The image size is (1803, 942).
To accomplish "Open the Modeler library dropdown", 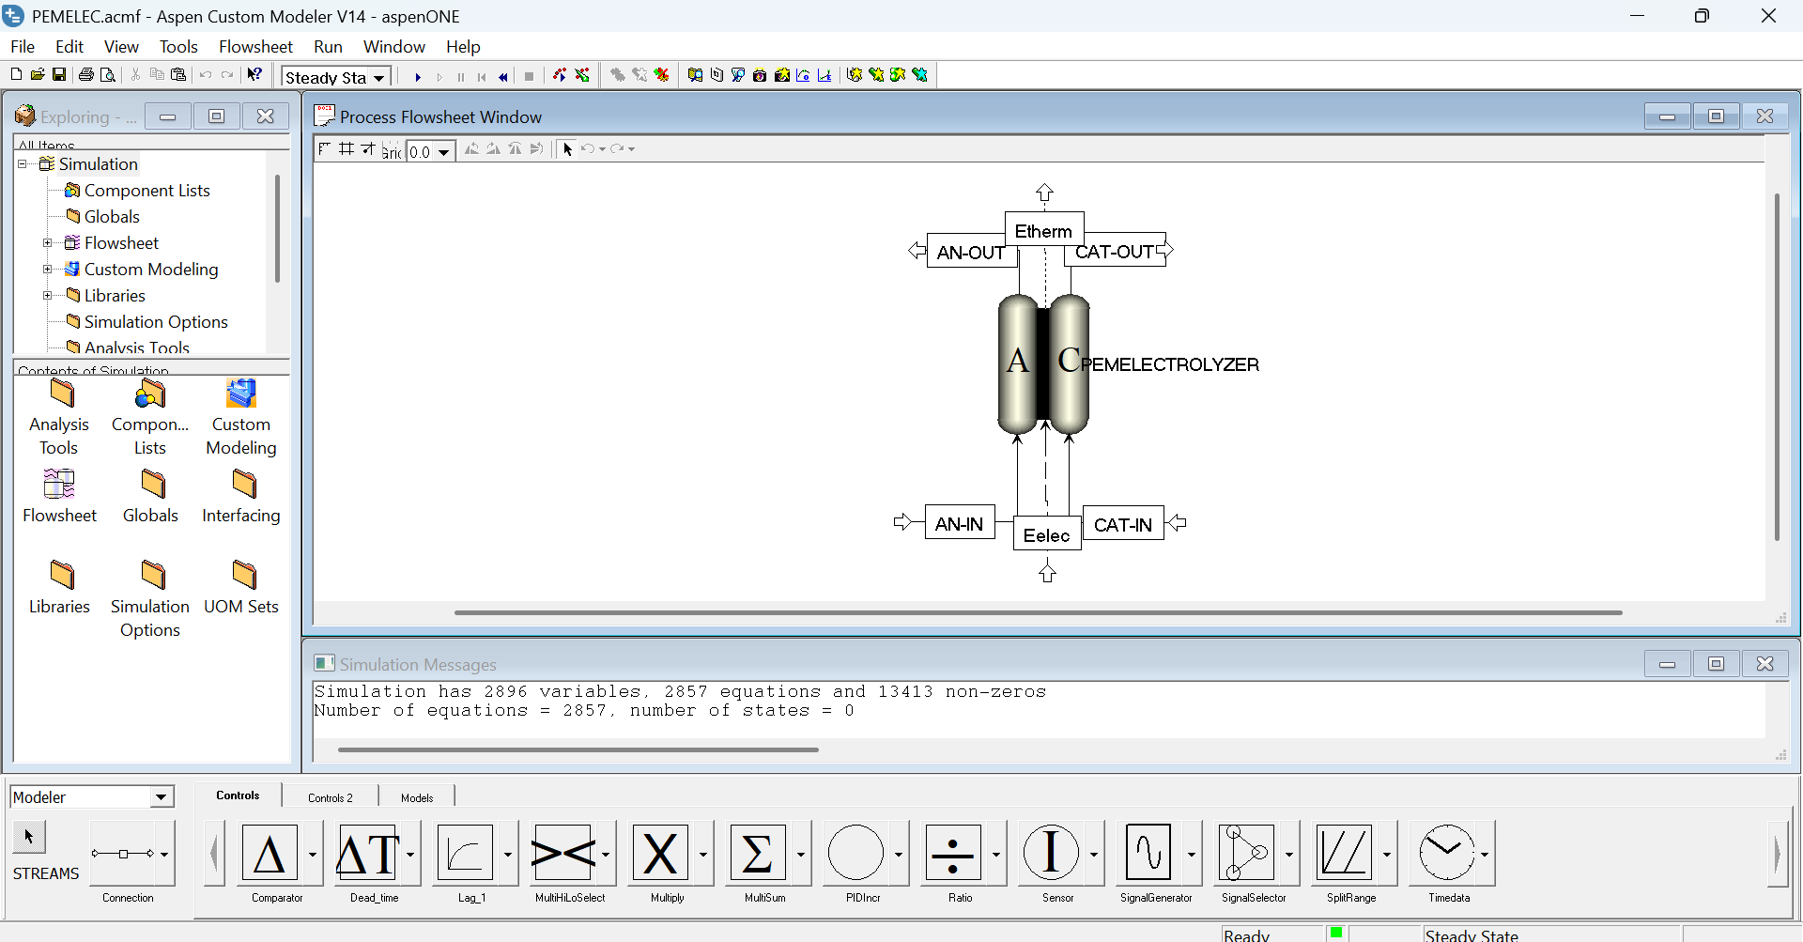I will coord(162,797).
